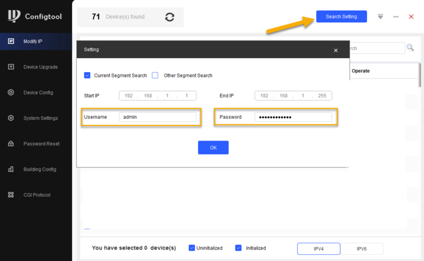Click the Device Config sidebar icon
Screen dimensions: 424x261
click(x=11, y=92)
